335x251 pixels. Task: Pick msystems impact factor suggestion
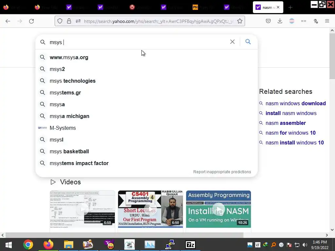coord(146,163)
